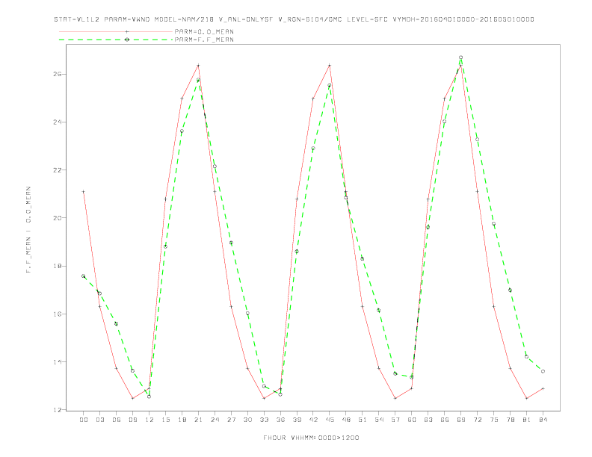The height and width of the screenshot is (457, 592).
Task: Click the red plus data point at hour 84
Action: tap(543, 388)
